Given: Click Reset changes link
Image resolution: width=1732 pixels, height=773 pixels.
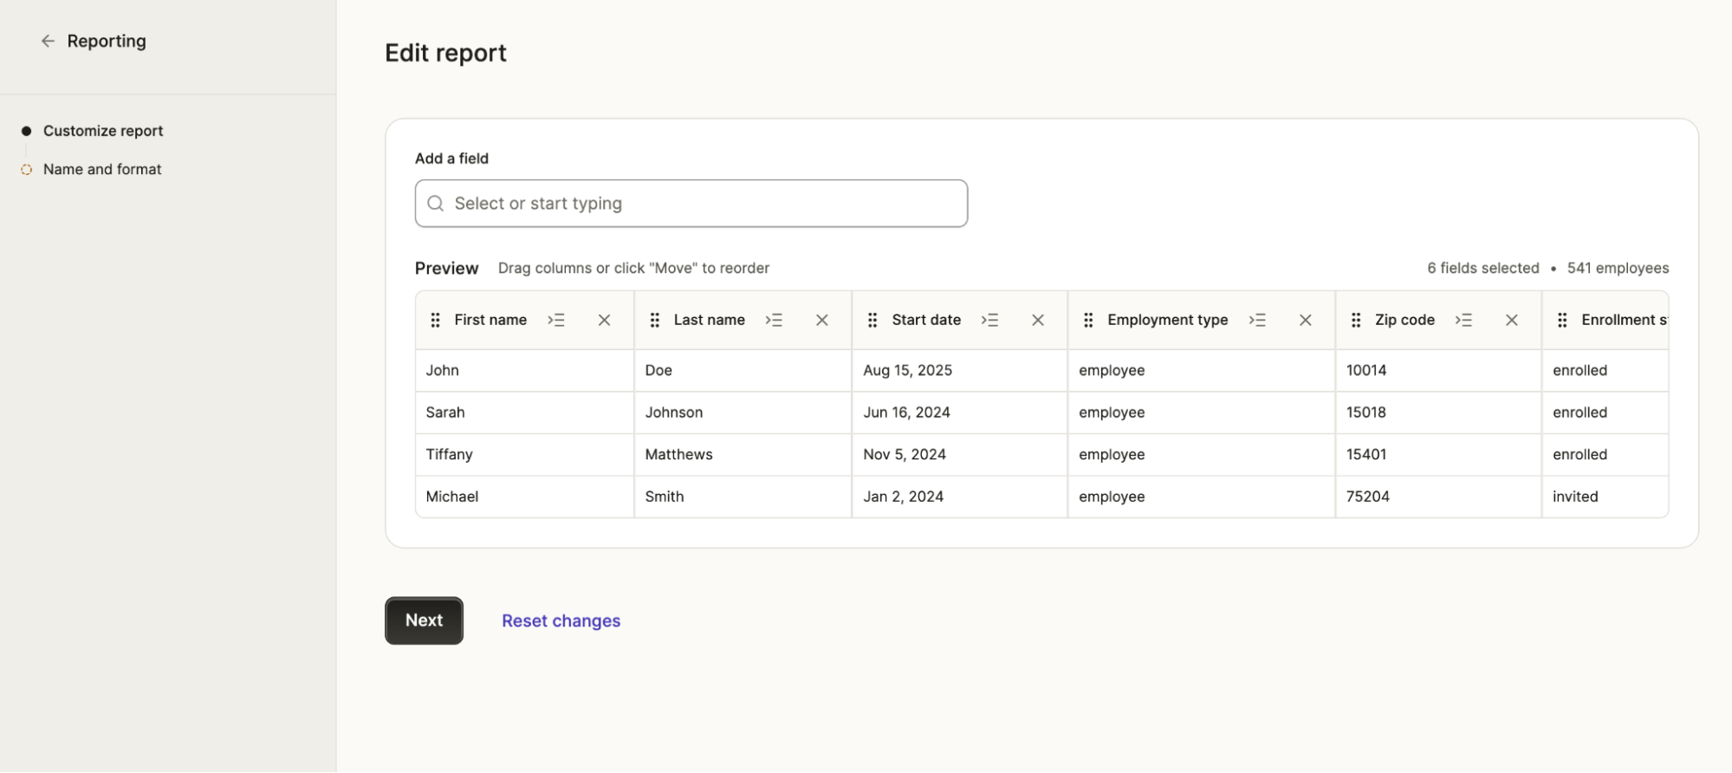Looking at the screenshot, I should click(561, 621).
